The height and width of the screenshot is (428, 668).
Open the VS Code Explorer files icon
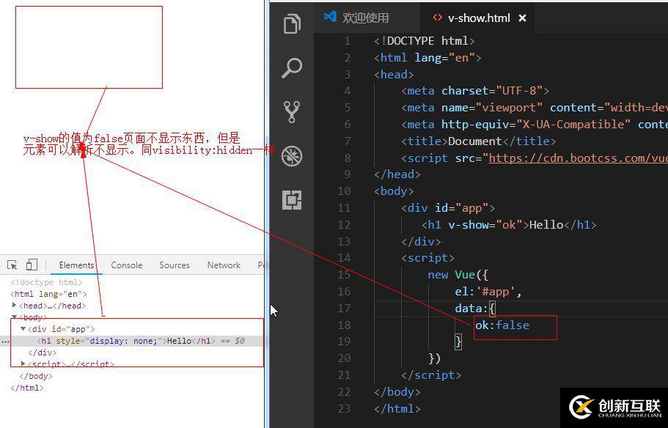tap(293, 23)
